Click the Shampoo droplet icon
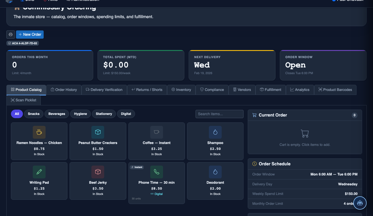Image resolution: width=373 pixels, height=216 pixels. click(215, 132)
